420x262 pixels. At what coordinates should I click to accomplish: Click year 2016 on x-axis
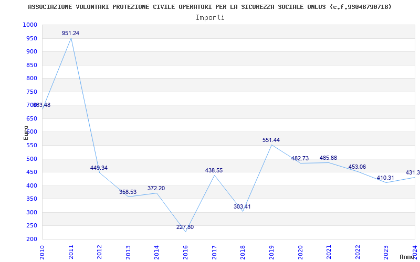coord(185,252)
